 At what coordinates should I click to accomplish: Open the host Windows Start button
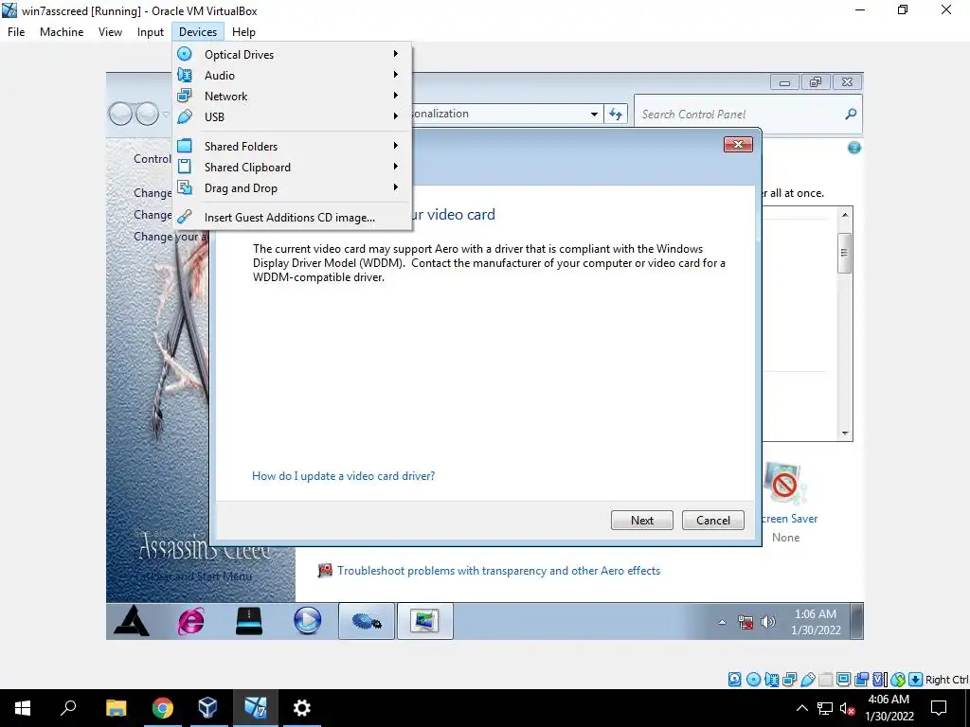tap(23, 707)
